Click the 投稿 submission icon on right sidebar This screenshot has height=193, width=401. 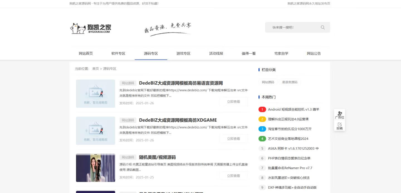339,127
